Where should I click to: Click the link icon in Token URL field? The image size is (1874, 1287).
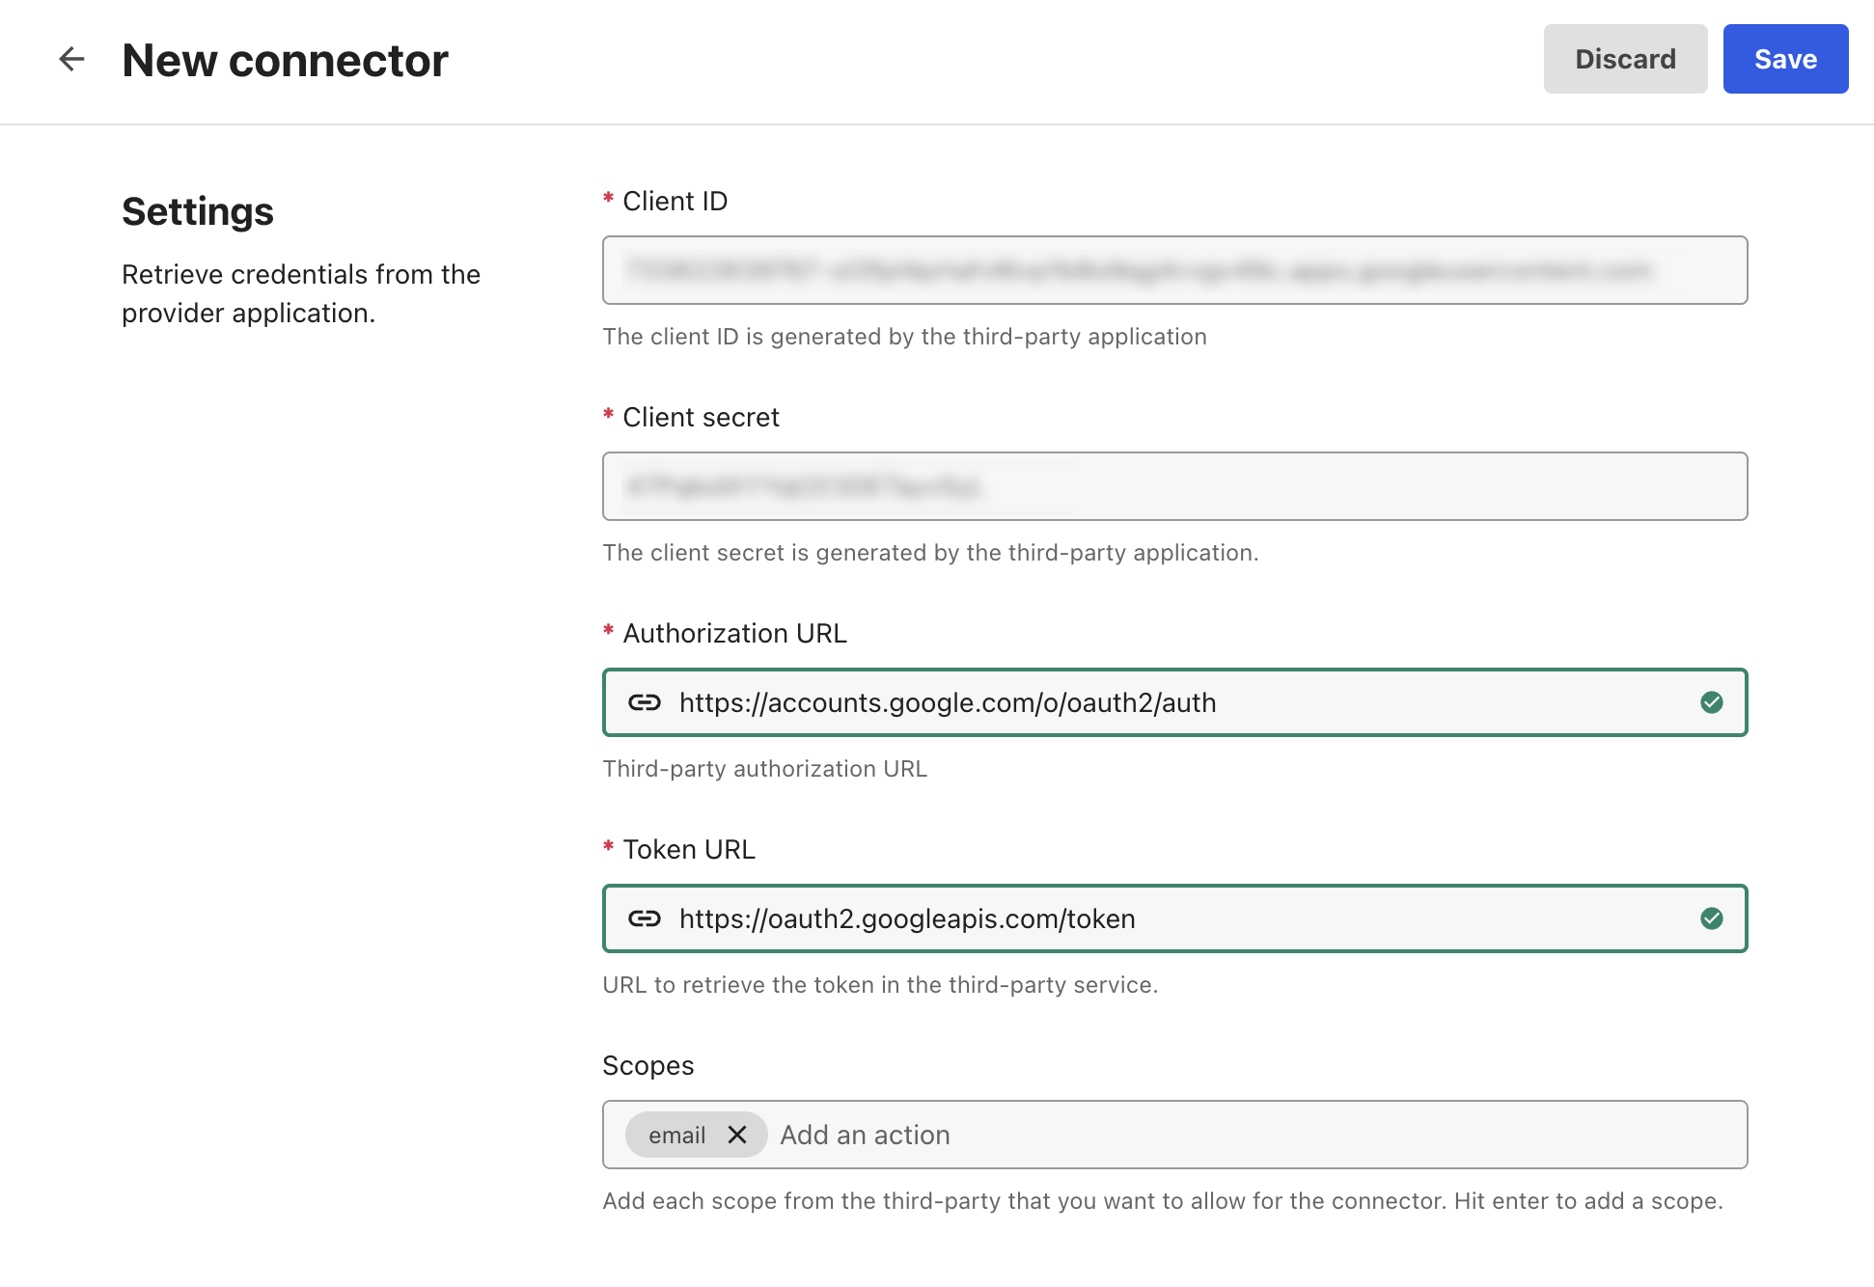pyautogui.click(x=645, y=918)
